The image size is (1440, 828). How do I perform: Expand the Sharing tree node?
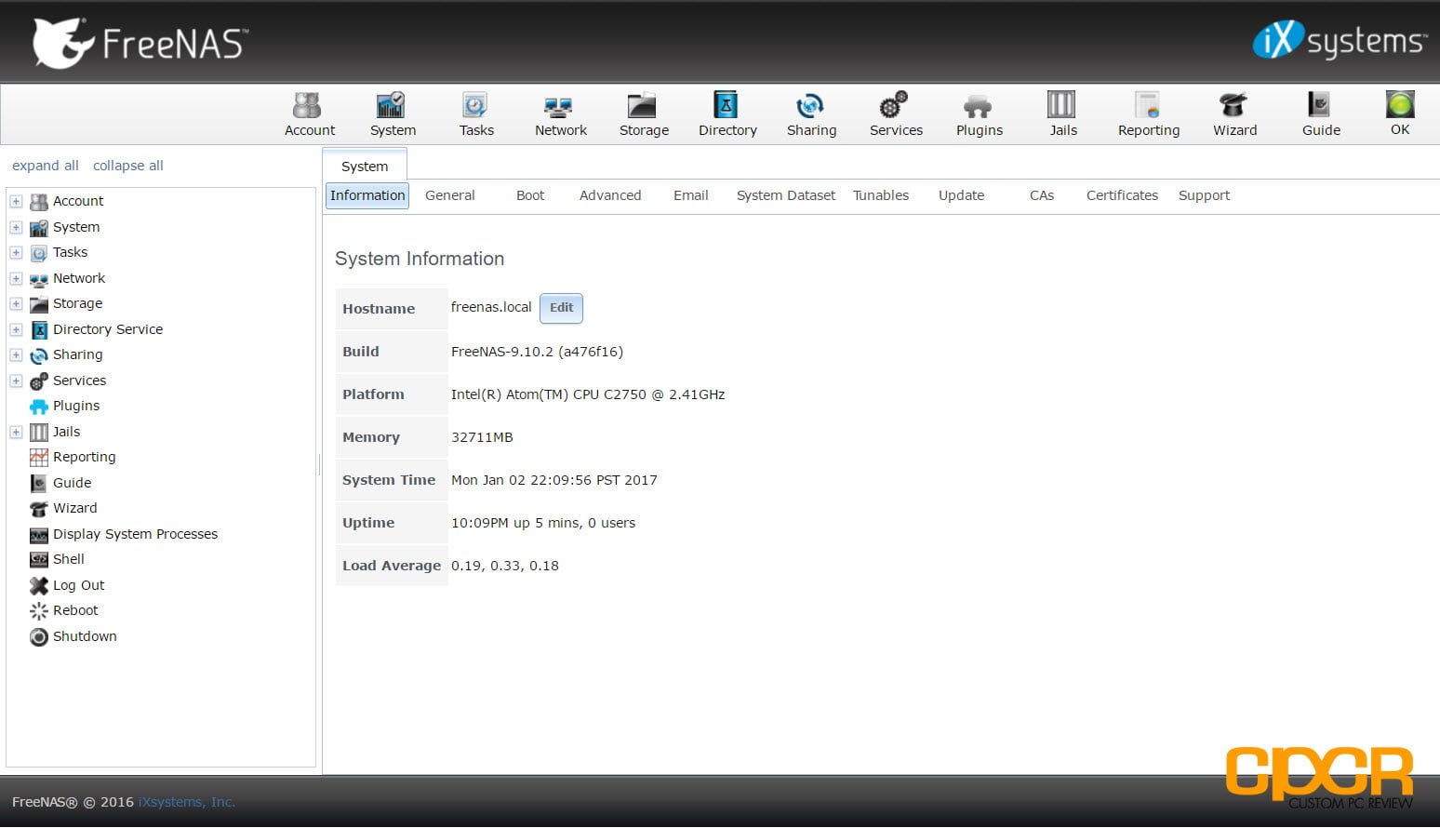pyautogui.click(x=16, y=354)
